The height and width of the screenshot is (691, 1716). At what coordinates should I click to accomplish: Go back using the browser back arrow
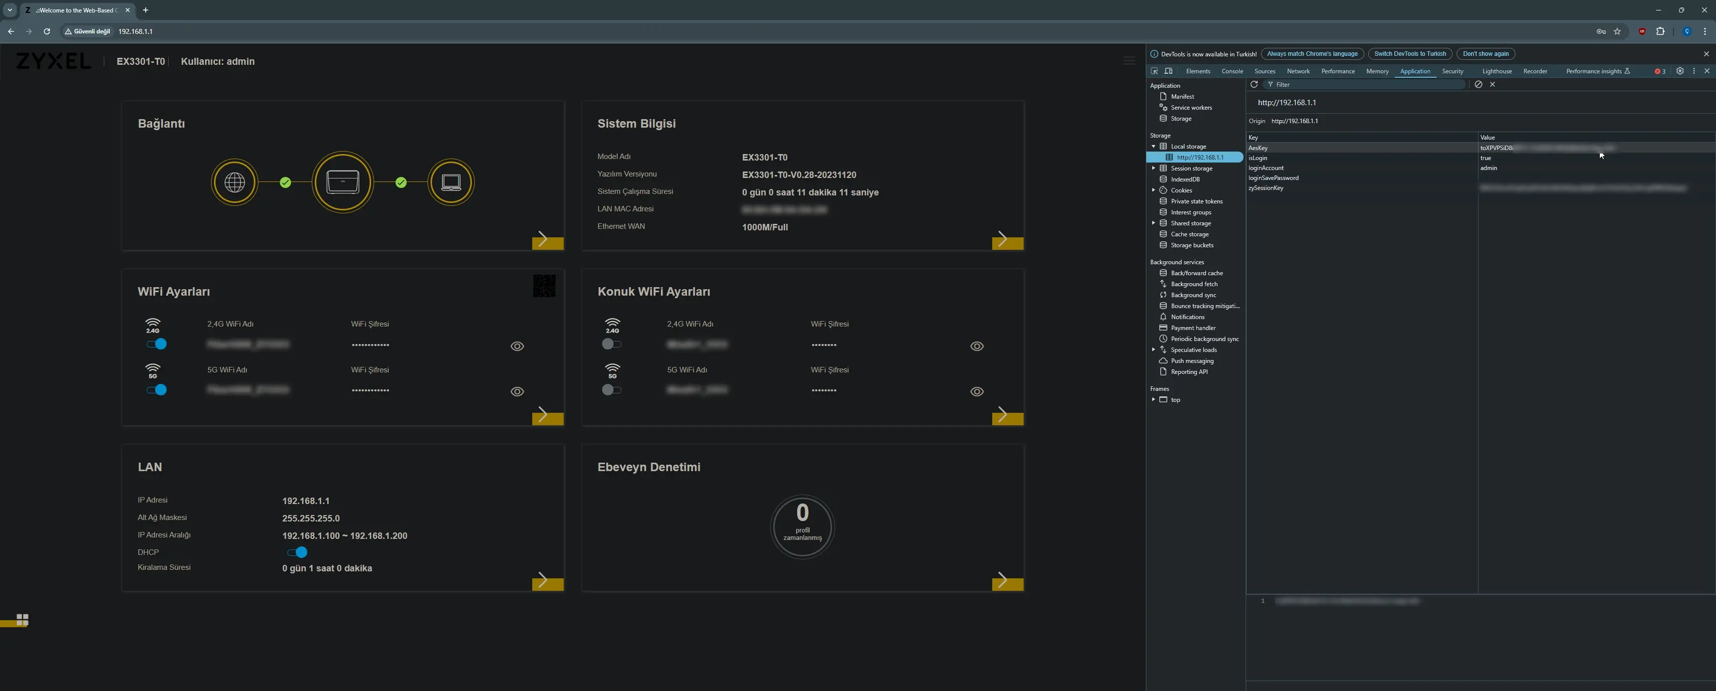(x=10, y=31)
